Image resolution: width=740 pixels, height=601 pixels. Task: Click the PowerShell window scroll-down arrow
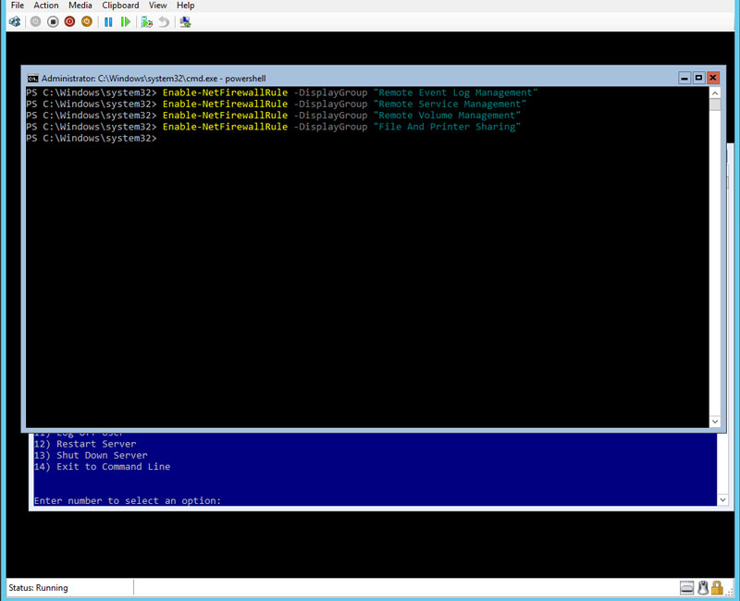pyautogui.click(x=714, y=422)
